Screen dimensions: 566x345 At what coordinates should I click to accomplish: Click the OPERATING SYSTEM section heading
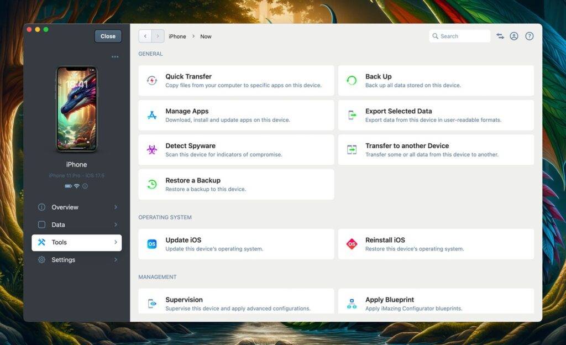coord(165,217)
